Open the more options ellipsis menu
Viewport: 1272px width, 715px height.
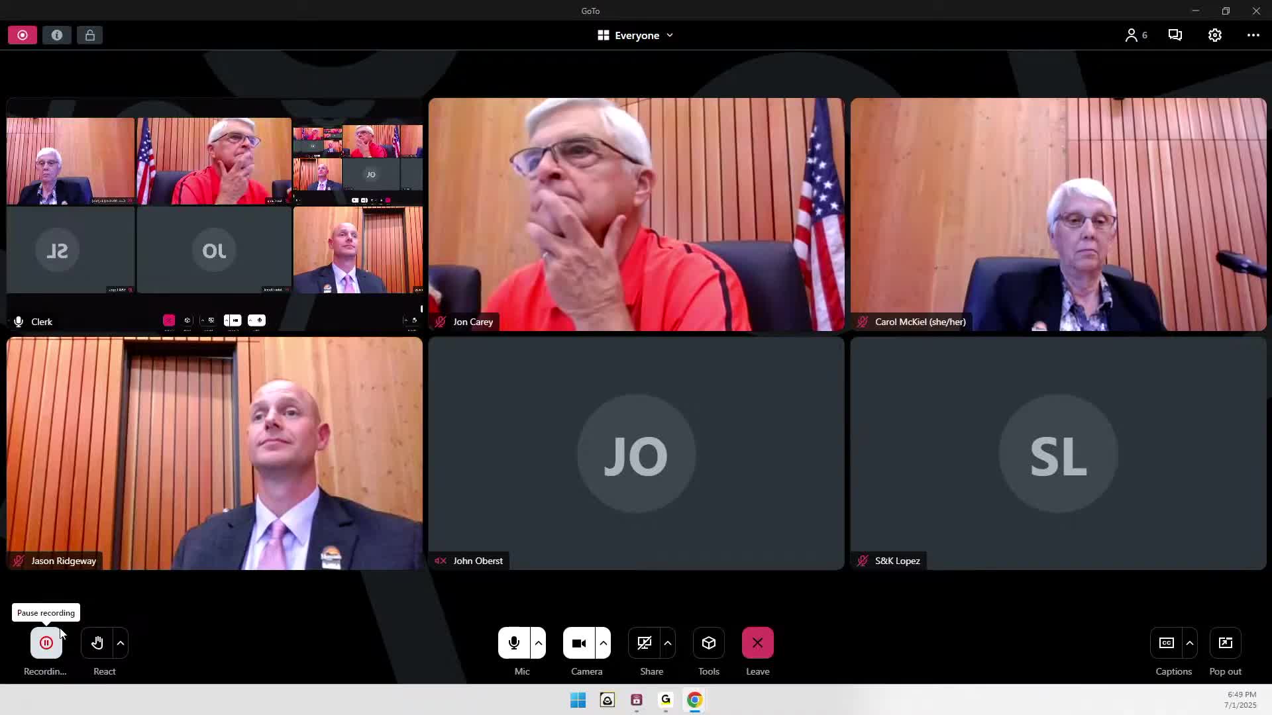tap(1253, 35)
